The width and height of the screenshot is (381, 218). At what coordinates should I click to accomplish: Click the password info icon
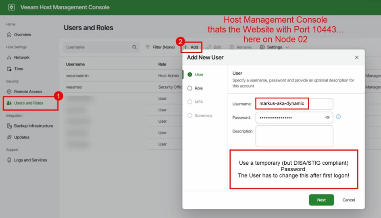tap(338, 117)
